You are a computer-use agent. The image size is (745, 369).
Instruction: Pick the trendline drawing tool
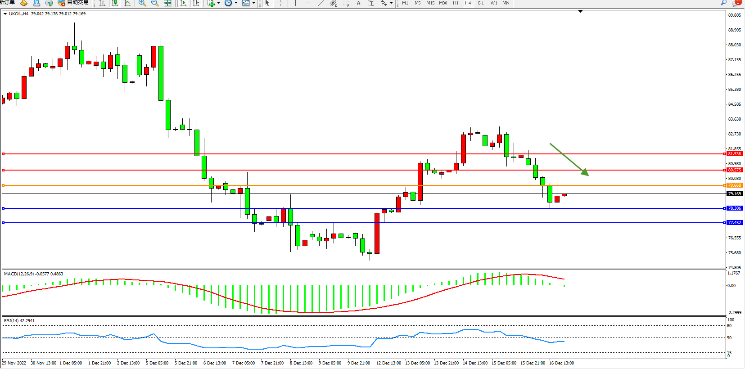point(321,3)
